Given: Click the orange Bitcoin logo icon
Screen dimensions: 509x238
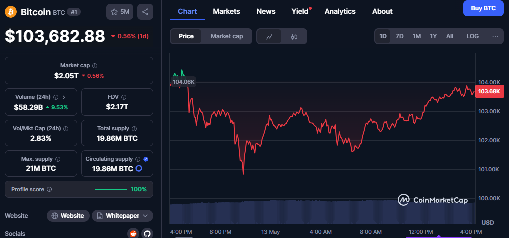Looking at the screenshot, I should (x=11, y=12).
